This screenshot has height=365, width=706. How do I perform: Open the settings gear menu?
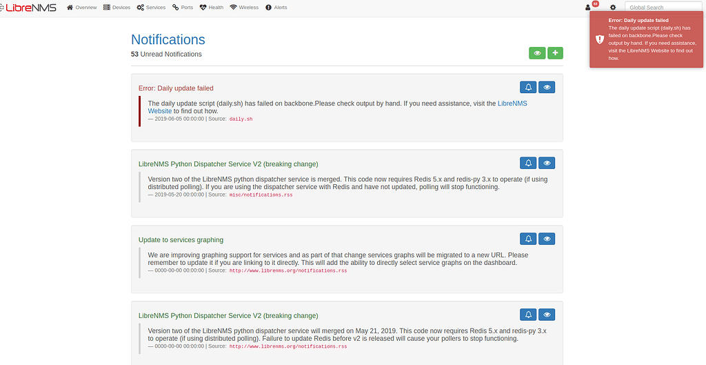click(x=613, y=7)
